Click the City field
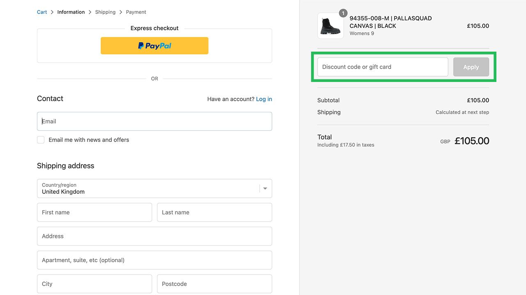 click(x=95, y=284)
